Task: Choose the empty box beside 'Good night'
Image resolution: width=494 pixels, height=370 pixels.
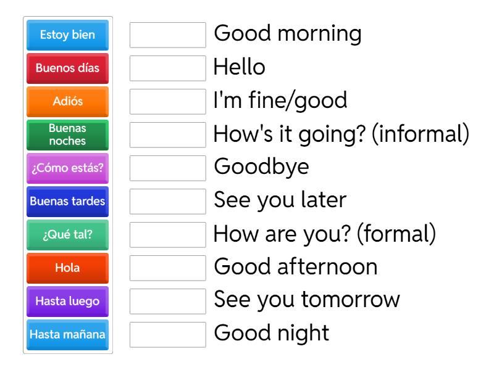Action: click(x=168, y=335)
